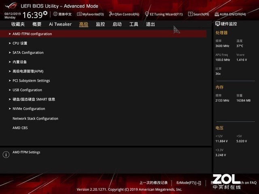Click the EZ Tuning Wizard lightbulb icon

pos(146,14)
